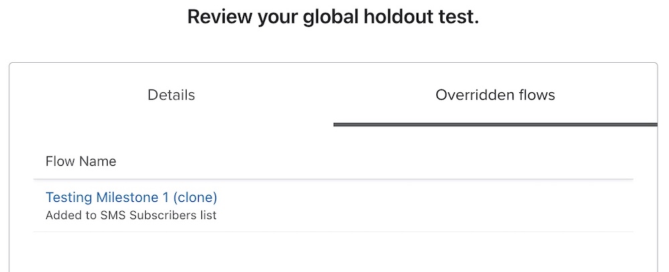Screen dimensions: 669x272
Task: Select the Overridden flows tab
Action: click(495, 95)
